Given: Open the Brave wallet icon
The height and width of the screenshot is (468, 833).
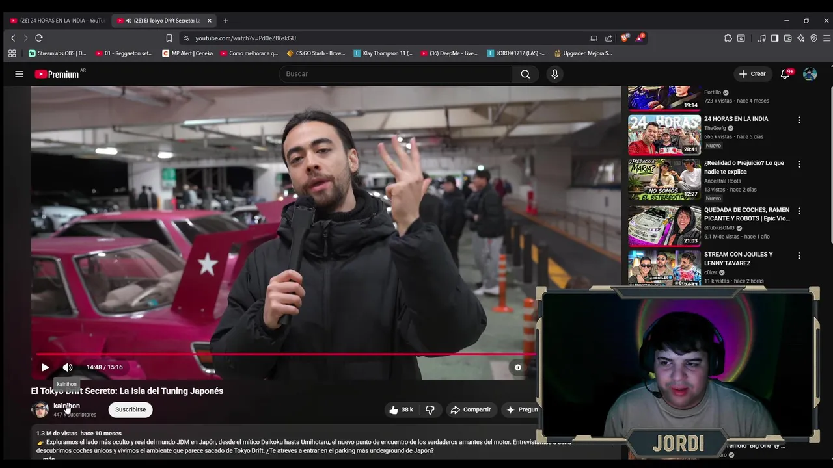Looking at the screenshot, I should 787,38.
